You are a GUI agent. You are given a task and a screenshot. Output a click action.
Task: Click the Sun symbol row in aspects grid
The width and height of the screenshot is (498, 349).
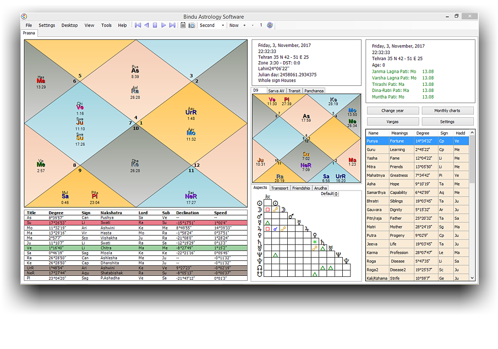[x=260, y=203]
